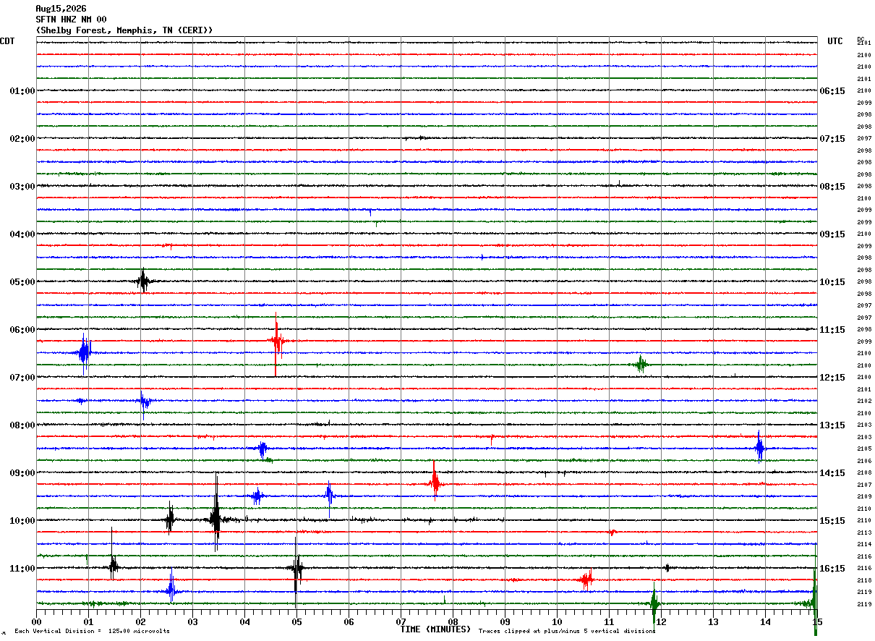Select the 06:15 UTC time label
The height and width of the screenshot is (641, 875).
tap(832, 91)
